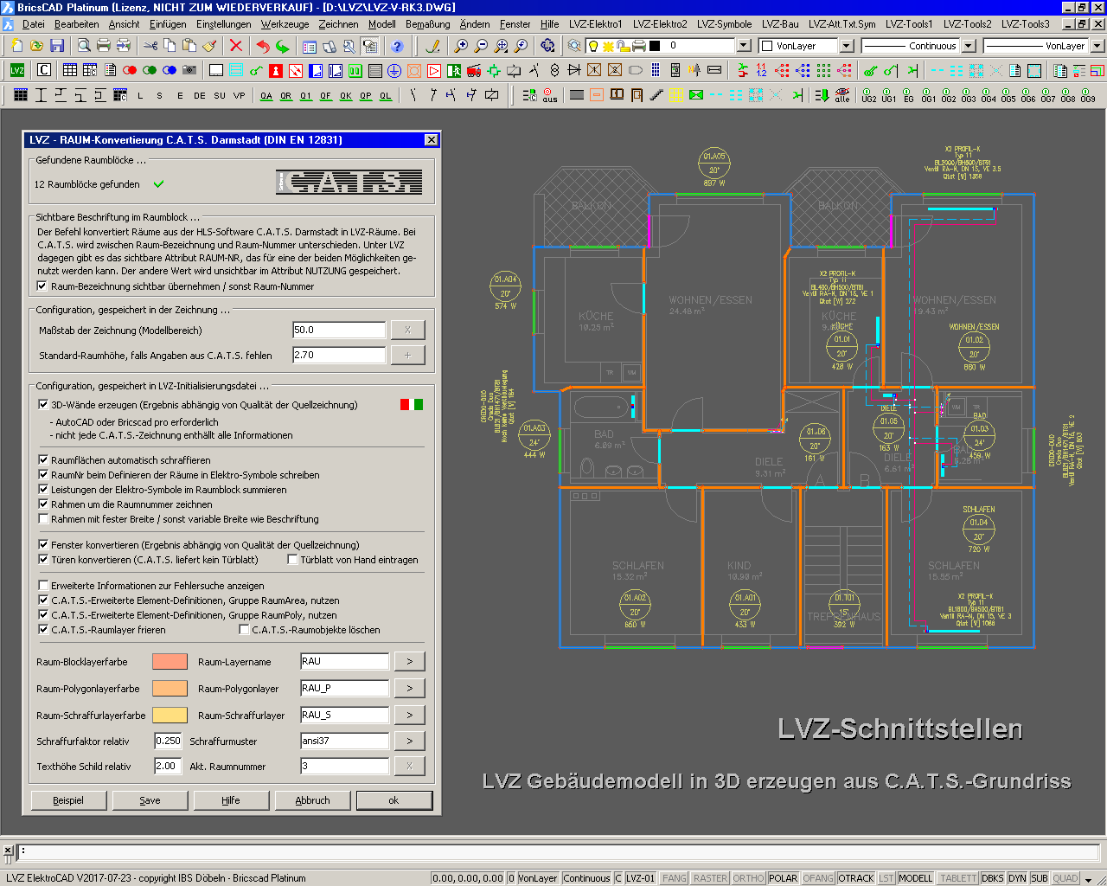Click the Maßstab der Zeichnung field
The width and height of the screenshot is (1107, 886).
(339, 330)
